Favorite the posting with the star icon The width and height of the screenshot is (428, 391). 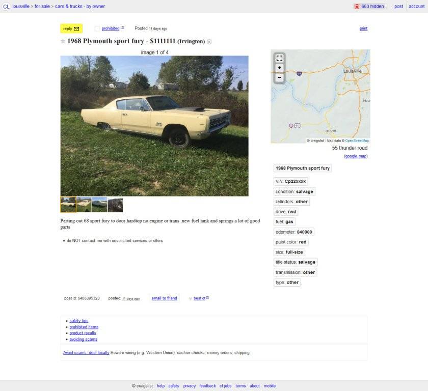tap(63, 41)
